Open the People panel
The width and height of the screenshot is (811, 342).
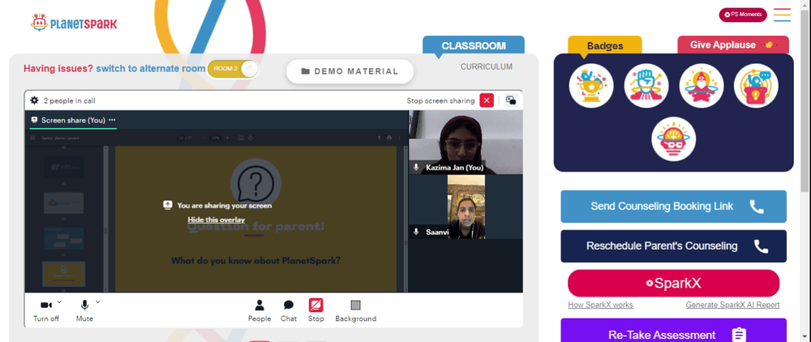tap(260, 311)
